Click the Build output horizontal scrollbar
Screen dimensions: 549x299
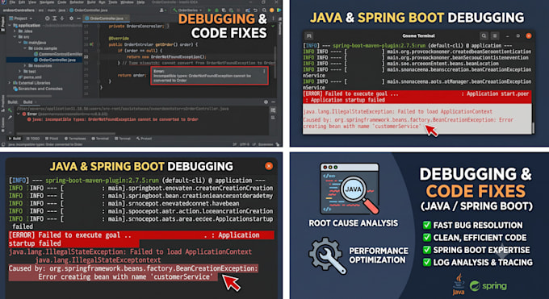click(66, 134)
